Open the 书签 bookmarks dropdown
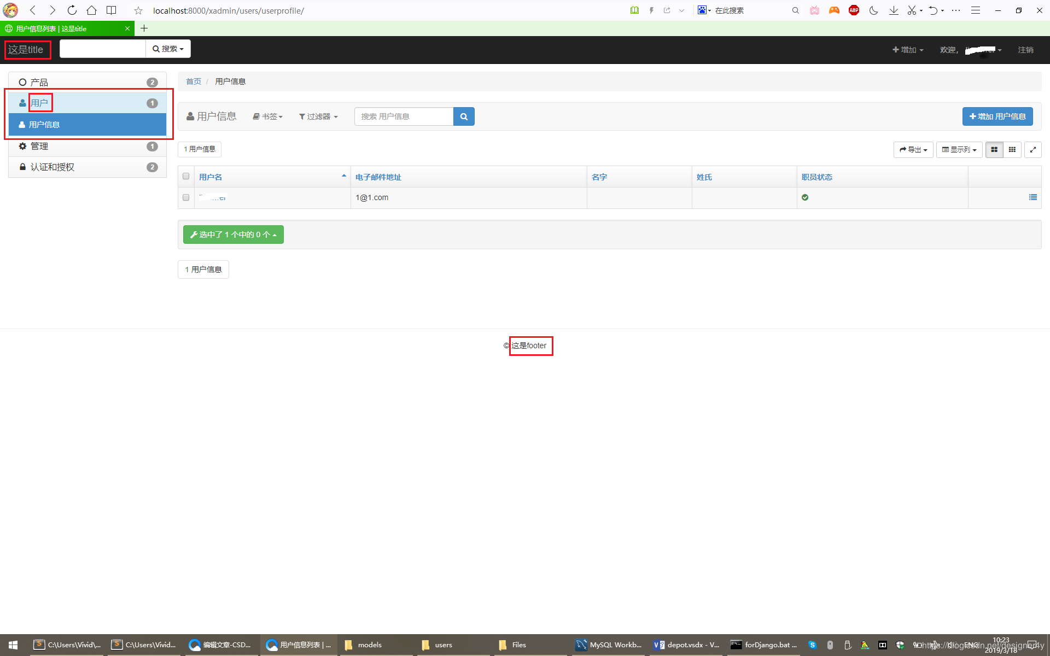Screen dimensions: 1050x656 pos(268,116)
